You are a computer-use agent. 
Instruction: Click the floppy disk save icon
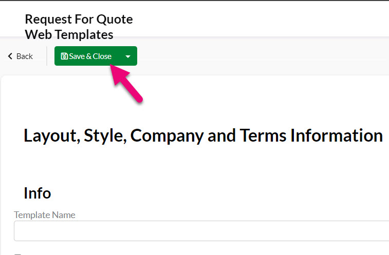(x=64, y=56)
